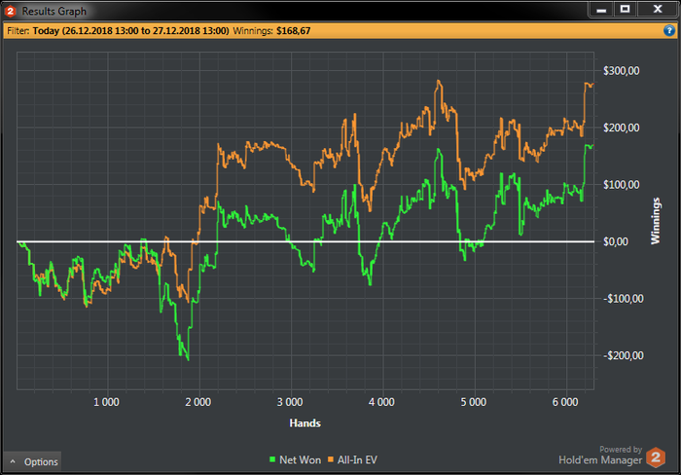Click the $0,00 y-axis label
The image size is (681, 475).
616,241
